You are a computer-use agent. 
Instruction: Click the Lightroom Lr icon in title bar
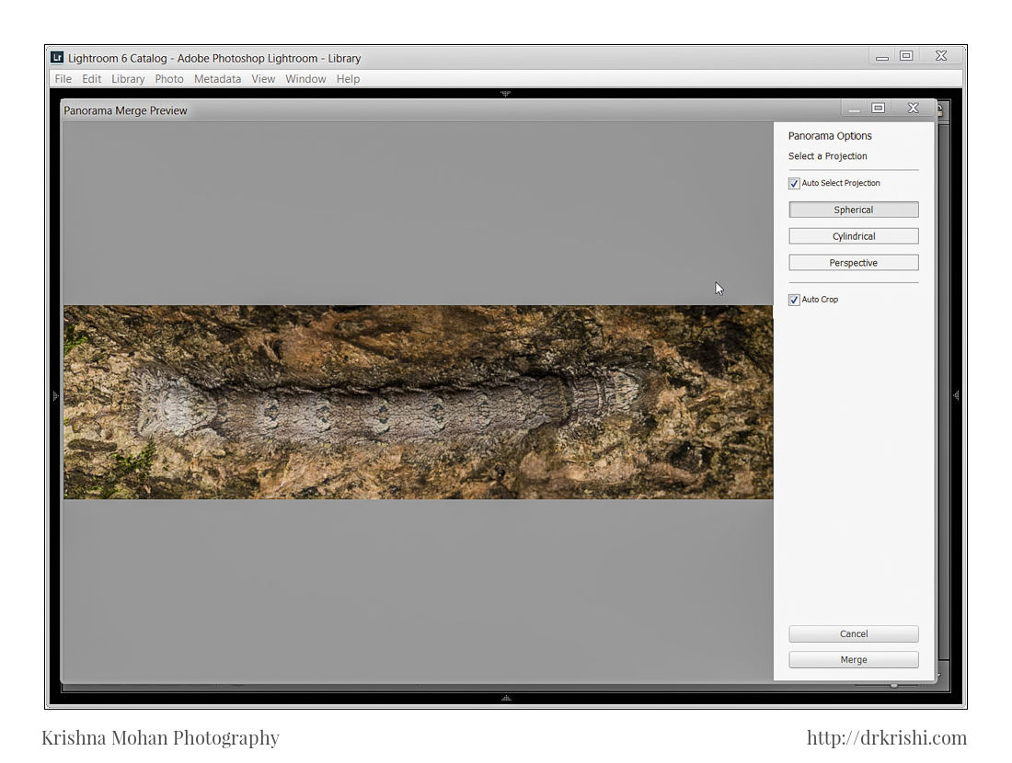57,57
